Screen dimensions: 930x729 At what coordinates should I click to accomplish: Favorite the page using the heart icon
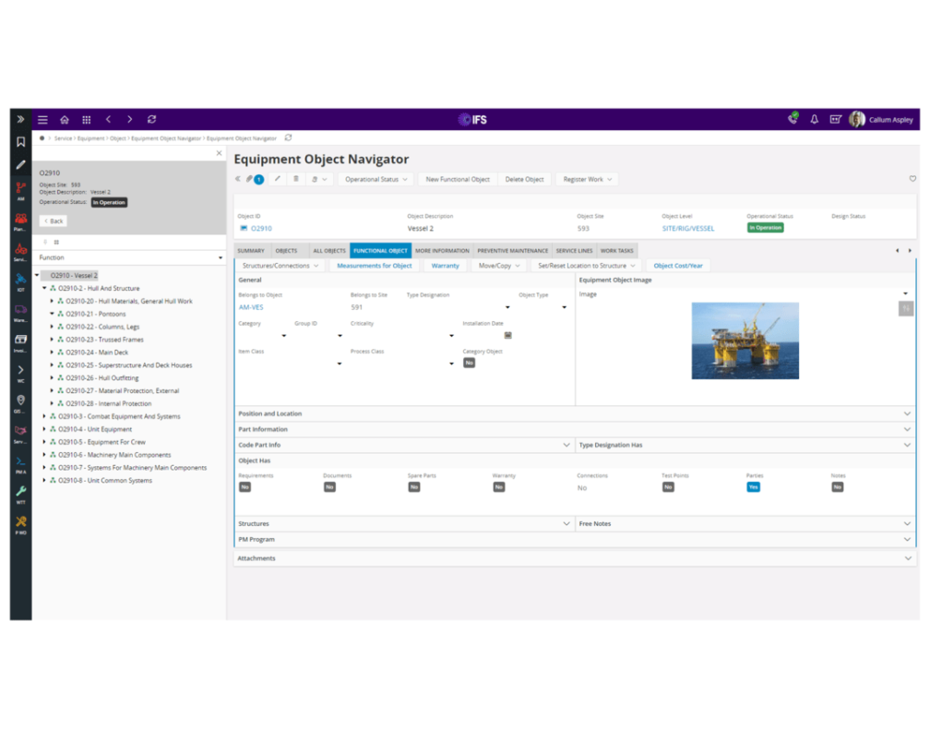(912, 179)
